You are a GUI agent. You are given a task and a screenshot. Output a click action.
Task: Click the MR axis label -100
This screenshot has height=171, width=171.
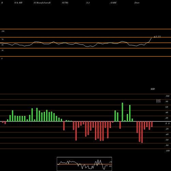pyautogui.click(x=167, y=151)
